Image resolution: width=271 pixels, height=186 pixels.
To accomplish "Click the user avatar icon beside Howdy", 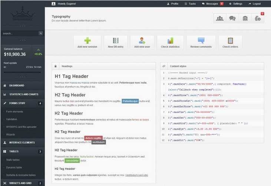I will click(x=53, y=4).
